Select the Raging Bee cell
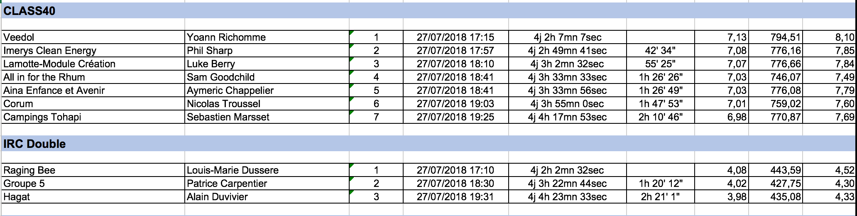 [29, 170]
